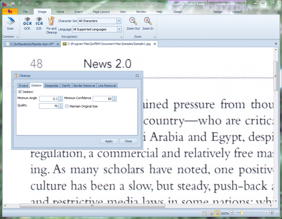Increase Minimum Angle with the up arrow
This screenshot has width=282, height=219.
tap(61, 97)
